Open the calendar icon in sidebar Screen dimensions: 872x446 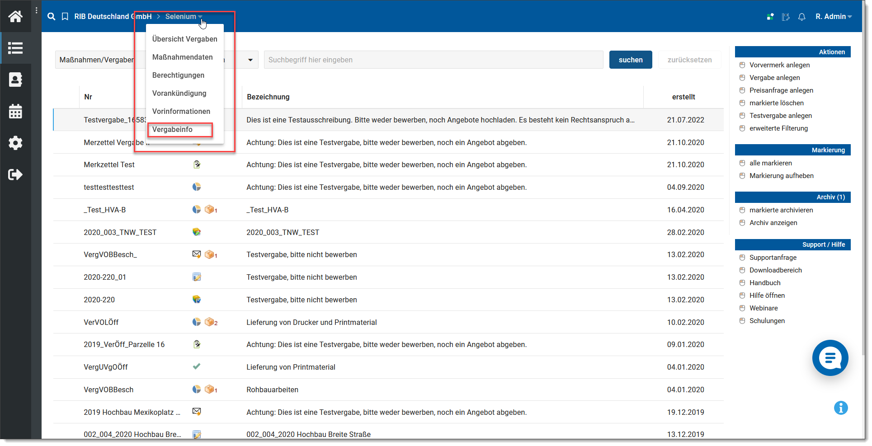15,111
